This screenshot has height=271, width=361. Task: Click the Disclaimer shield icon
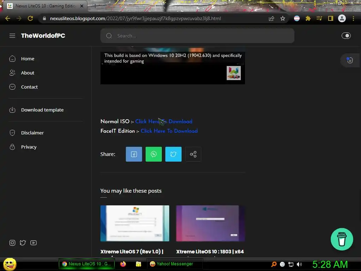tap(12, 133)
